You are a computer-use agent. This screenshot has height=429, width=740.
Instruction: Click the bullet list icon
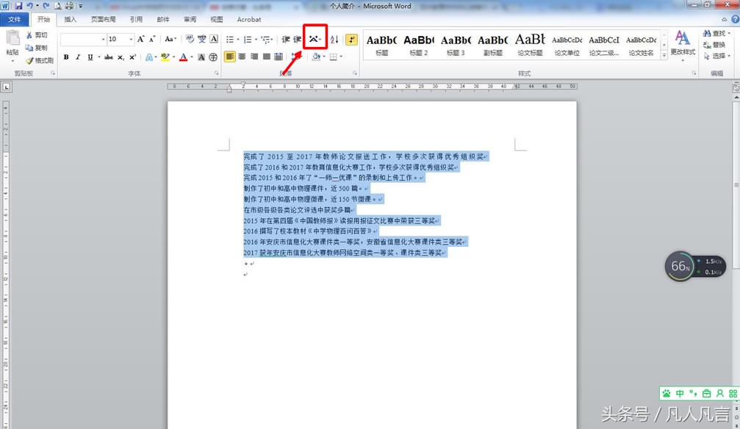(x=230, y=39)
